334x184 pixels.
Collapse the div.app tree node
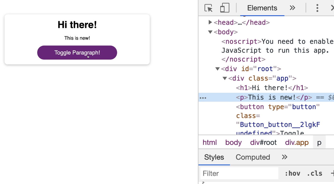pos(225,78)
